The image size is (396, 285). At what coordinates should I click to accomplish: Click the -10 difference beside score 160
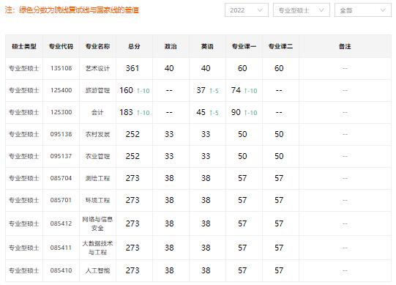coord(143,91)
